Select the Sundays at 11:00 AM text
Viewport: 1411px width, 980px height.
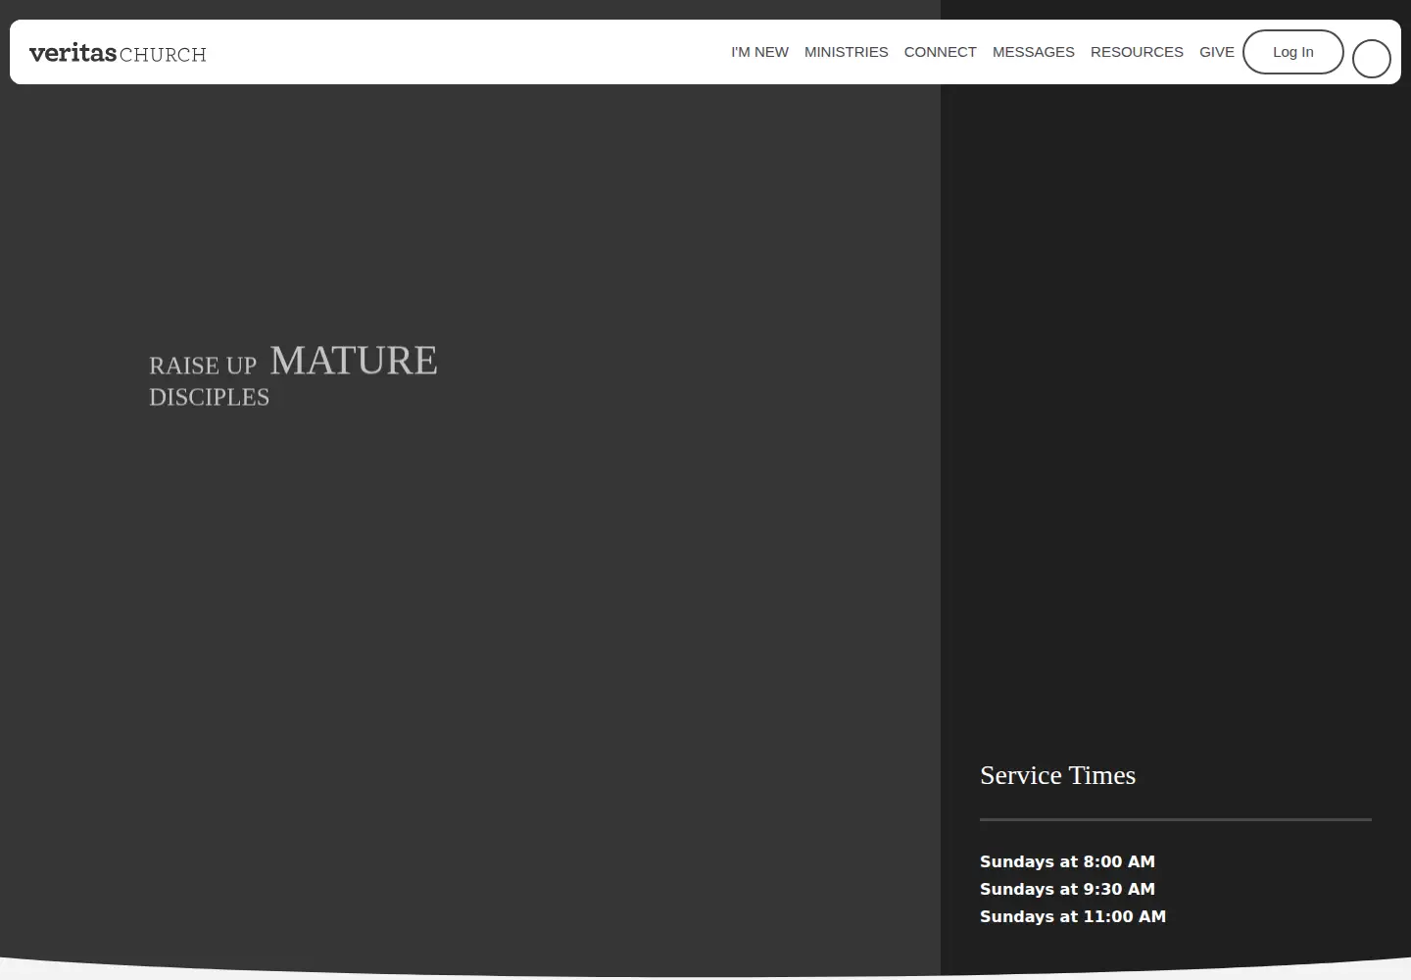[1073, 916]
